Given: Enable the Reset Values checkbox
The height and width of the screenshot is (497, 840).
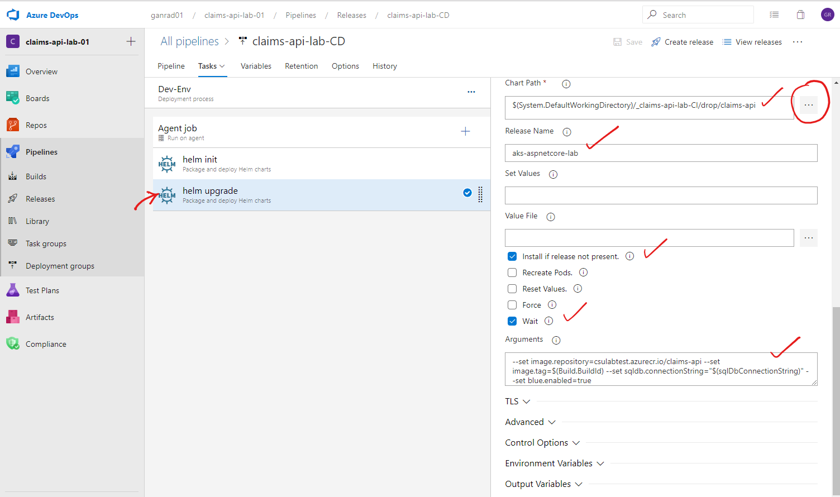Looking at the screenshot, I should pos(512,289).
